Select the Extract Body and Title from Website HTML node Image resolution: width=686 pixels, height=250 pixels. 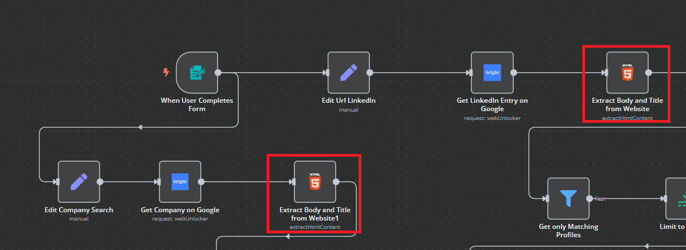pos(627,72)
